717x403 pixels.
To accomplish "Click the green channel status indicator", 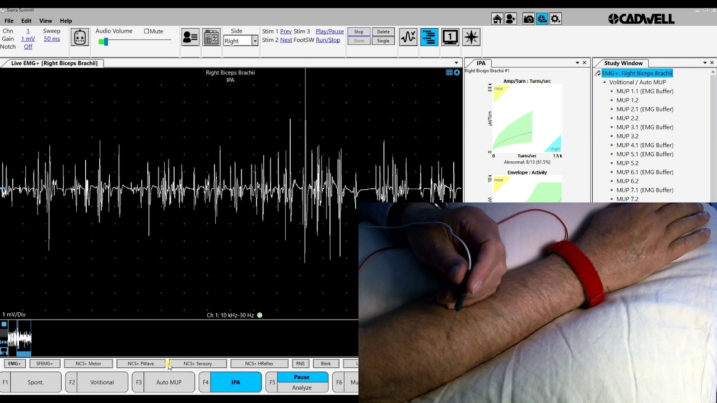I will (259, 315).
